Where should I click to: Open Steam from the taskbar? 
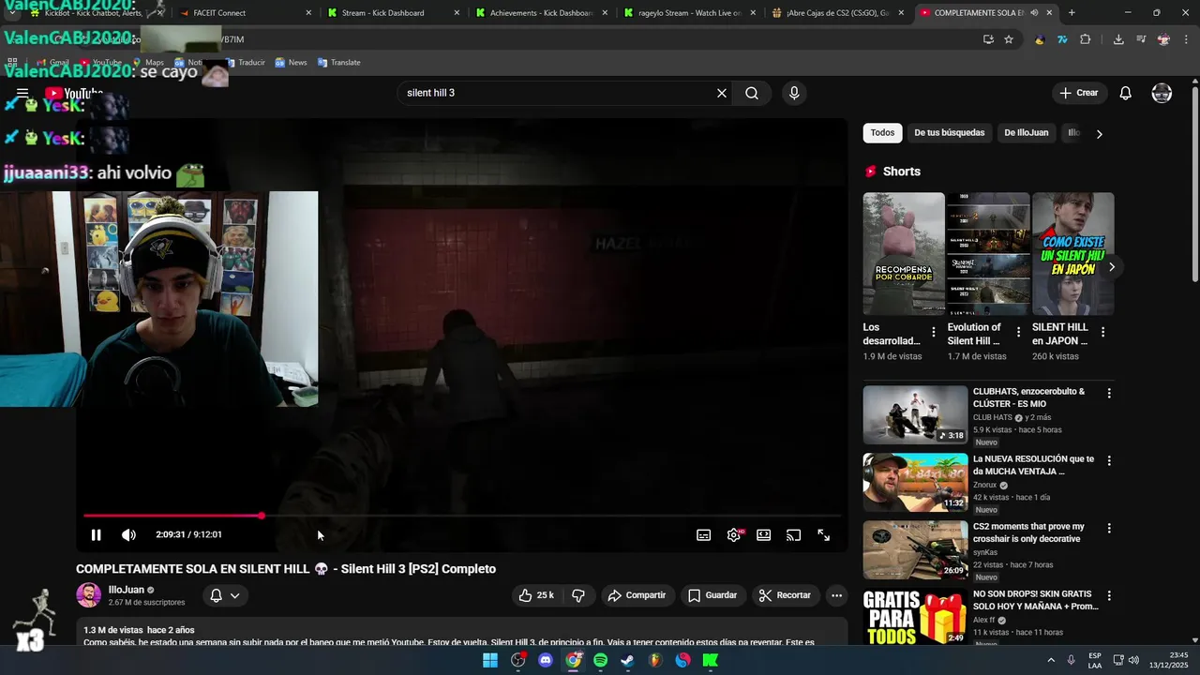pyautogui.click(x=627, y=660)
